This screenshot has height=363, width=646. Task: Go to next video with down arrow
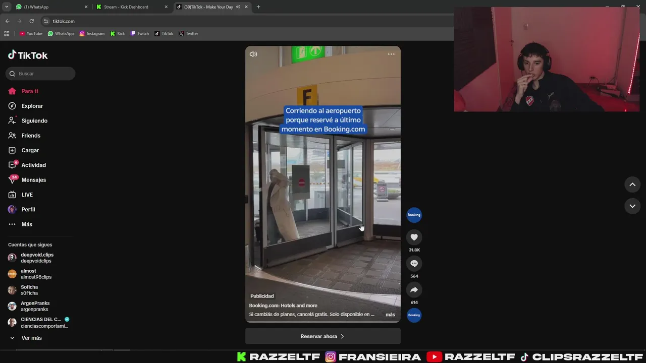632,206
